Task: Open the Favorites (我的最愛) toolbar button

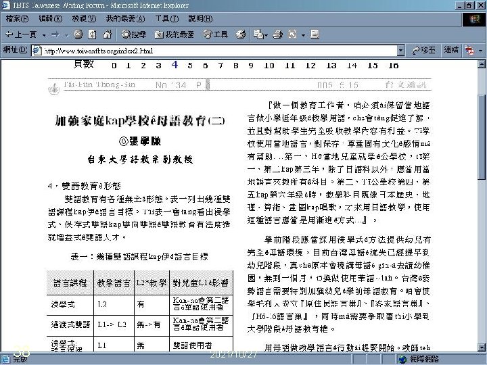Action: click(175, 34)
